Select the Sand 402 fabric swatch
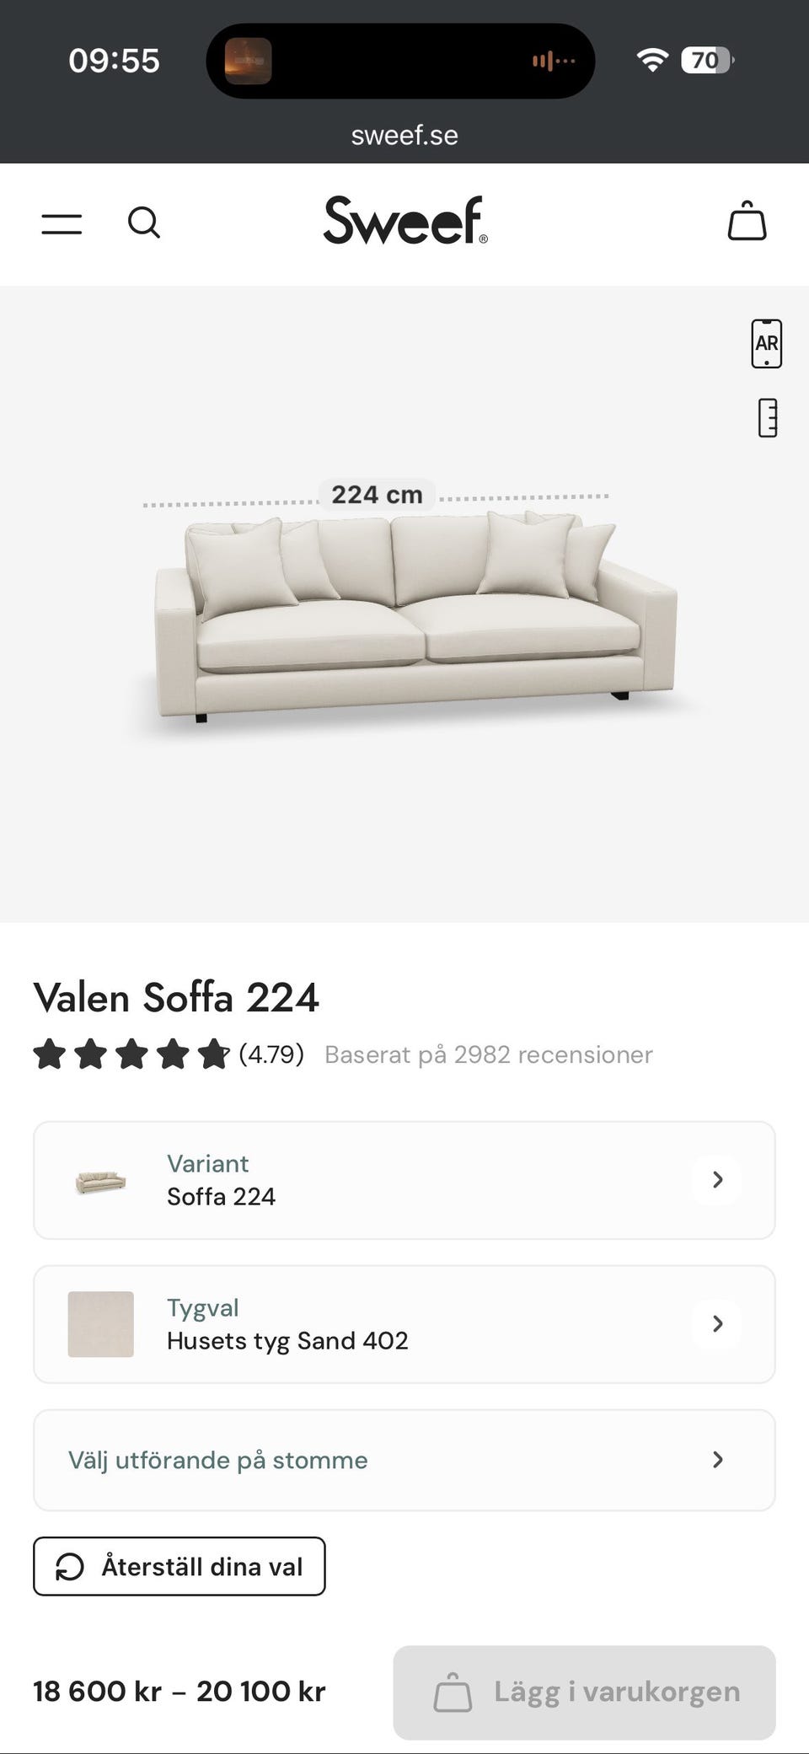Viewport: 809px width, 1754px height. [100, 1324]
